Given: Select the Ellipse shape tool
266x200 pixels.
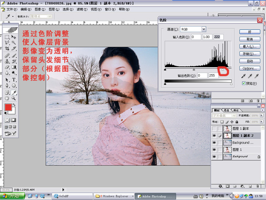Looking at the screenshot, I should click(x=14, y=85).
